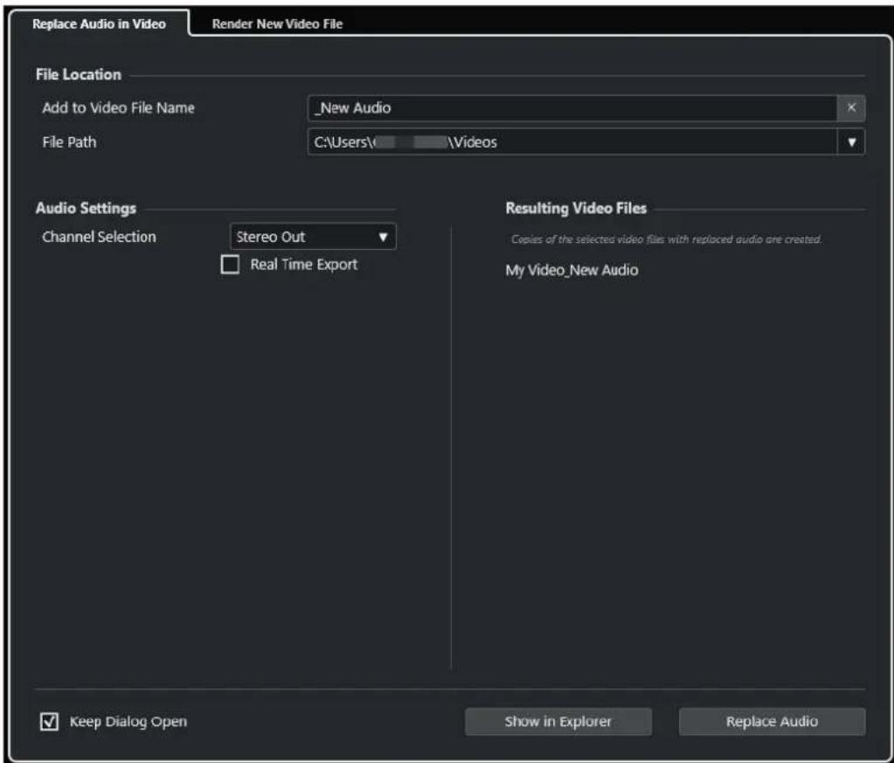
Task: Click the Audio Settings section heading
Action: coord(87,208)
